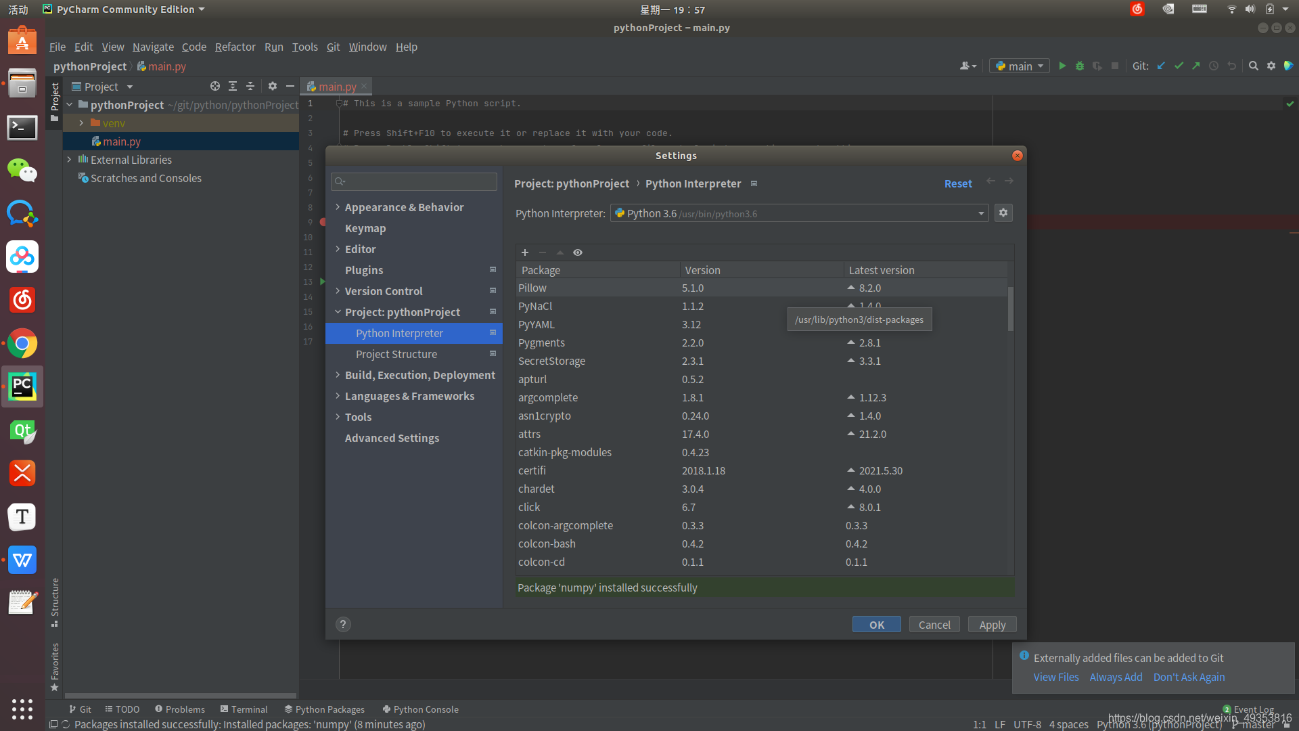Select Advanced Settings item

(392, 438)
